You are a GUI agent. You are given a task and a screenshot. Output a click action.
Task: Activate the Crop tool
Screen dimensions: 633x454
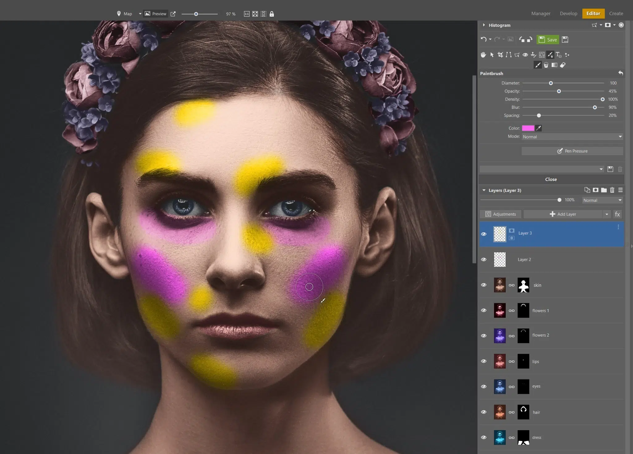[501, 55]
